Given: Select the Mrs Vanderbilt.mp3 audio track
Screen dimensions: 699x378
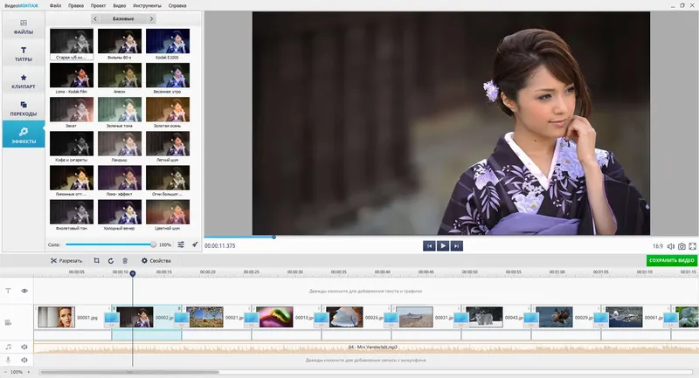Looking at the screenshot, I should point(366,347).
